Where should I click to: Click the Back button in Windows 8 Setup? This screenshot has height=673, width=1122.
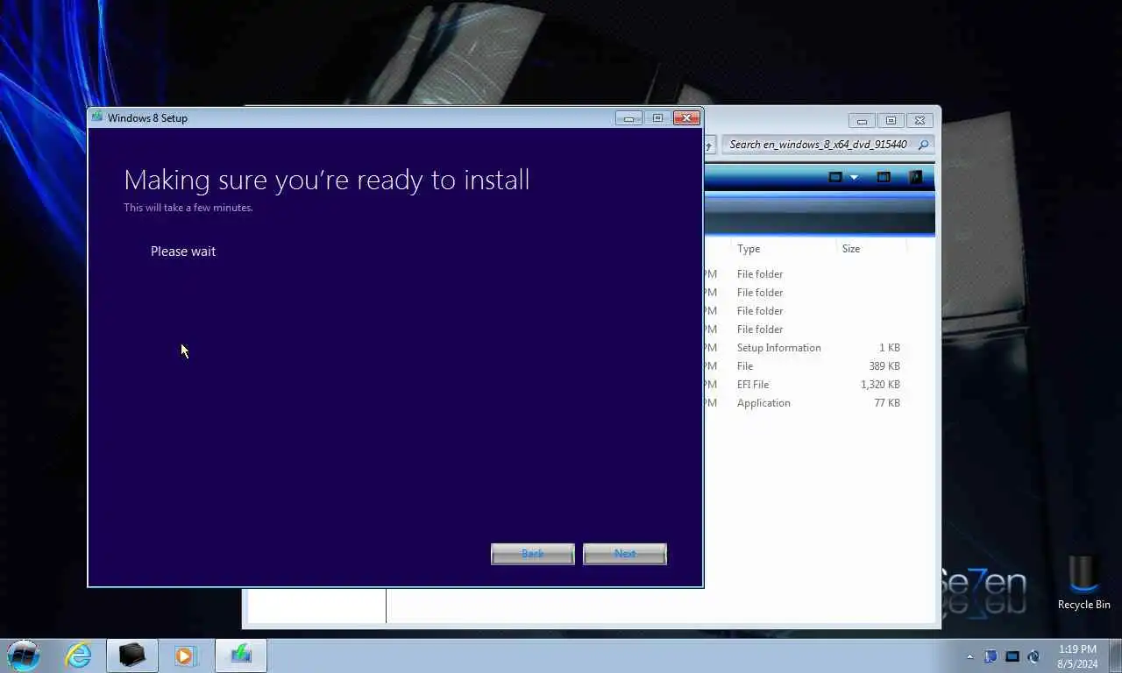click(533, 554)
